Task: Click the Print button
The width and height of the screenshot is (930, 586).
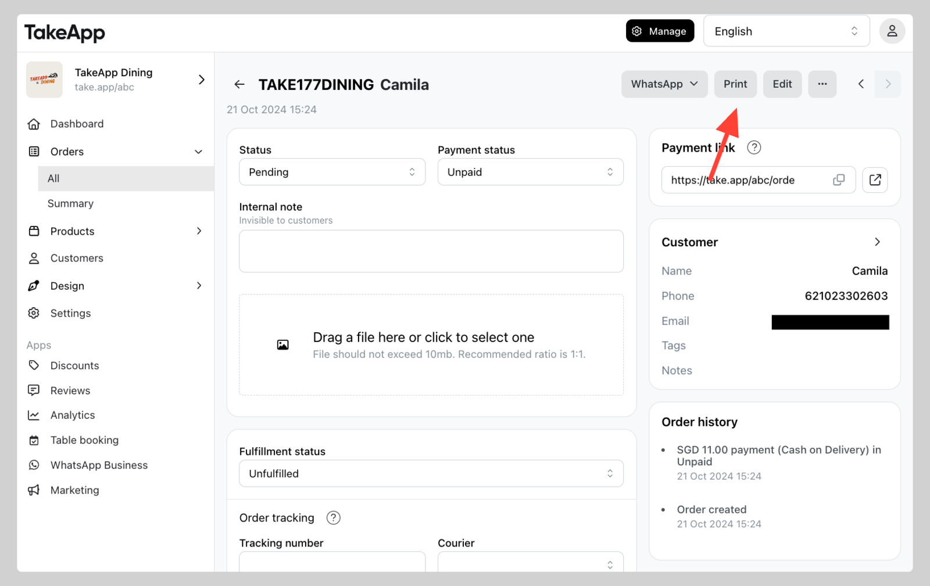Action: click(x=735, y=84)
